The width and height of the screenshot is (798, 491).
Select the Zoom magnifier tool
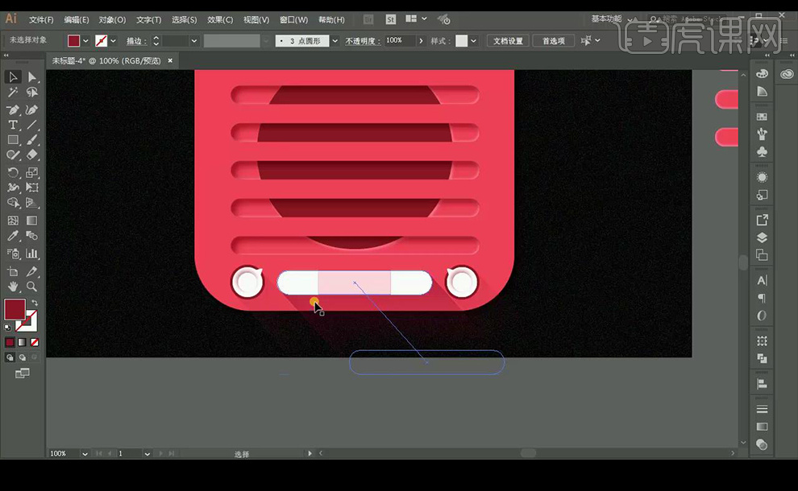[x=32, y=287]
